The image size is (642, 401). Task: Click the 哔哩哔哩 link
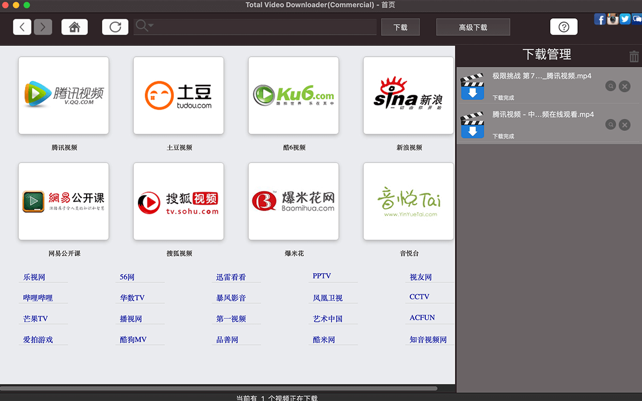[x=38, y=298]
